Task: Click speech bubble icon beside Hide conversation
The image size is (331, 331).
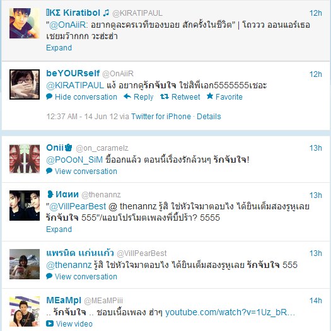Action: pyautogui.click(x=49, y=96)
